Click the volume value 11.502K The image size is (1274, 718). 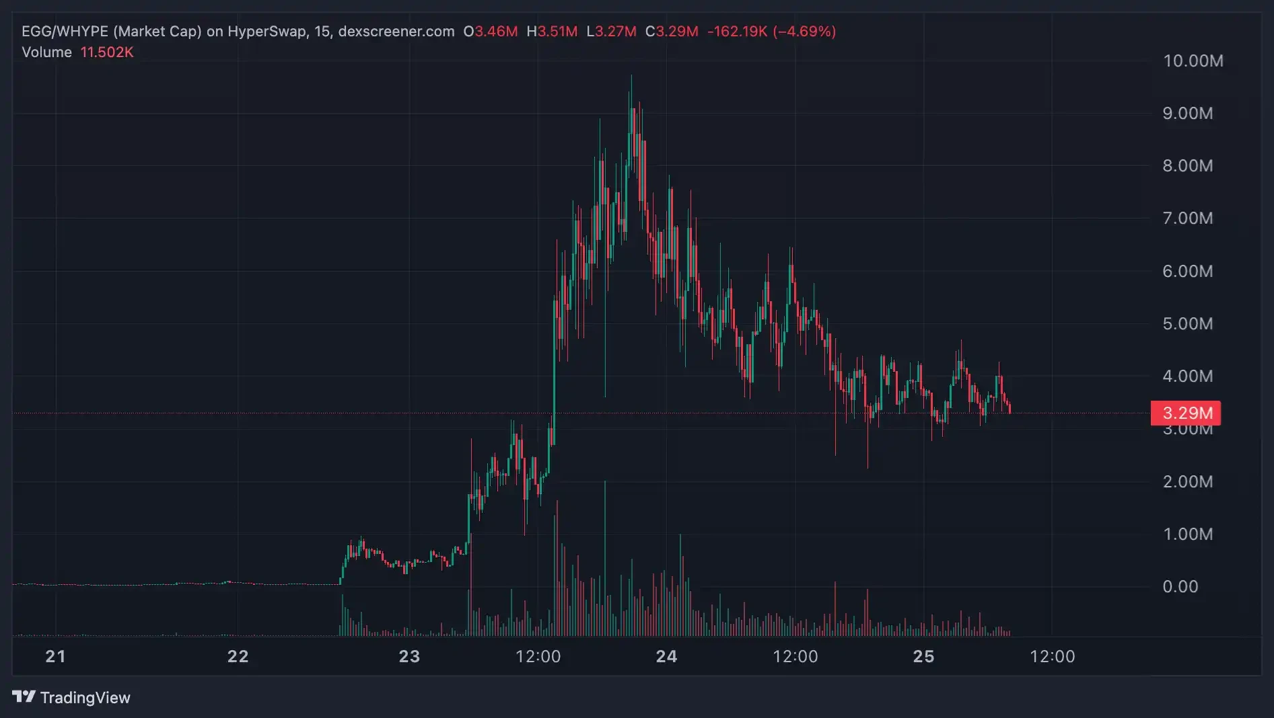coord(107,52)
